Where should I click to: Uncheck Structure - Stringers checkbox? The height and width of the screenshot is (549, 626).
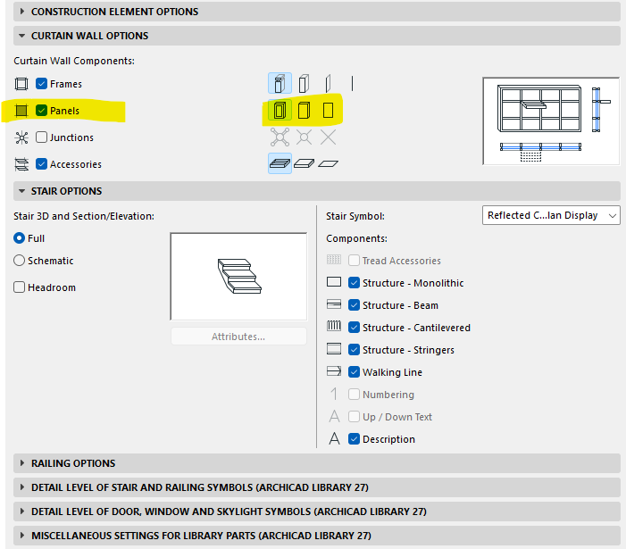click(x=355, y=350)
